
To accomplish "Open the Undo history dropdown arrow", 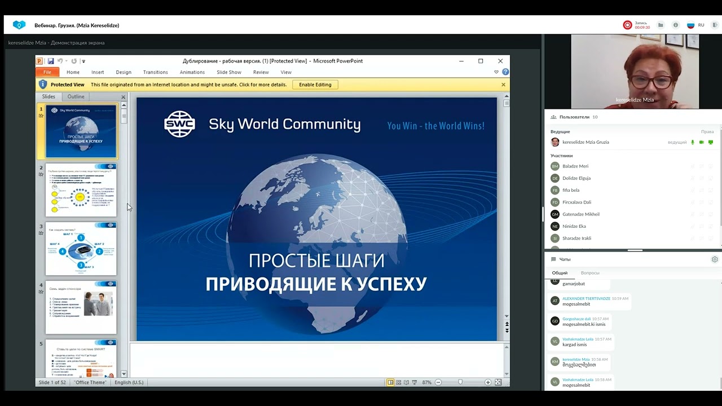I will pyautogui.click(x=66, y=61).
